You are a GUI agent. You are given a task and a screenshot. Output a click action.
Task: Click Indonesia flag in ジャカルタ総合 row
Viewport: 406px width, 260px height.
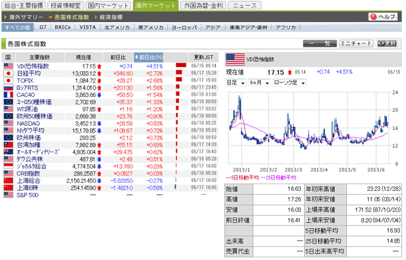(8, 166)
